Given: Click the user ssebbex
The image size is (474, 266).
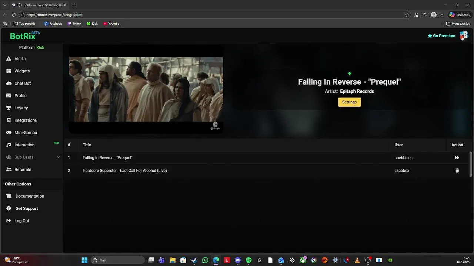Looking at the screenshot, I should click(x=402, y=171).
